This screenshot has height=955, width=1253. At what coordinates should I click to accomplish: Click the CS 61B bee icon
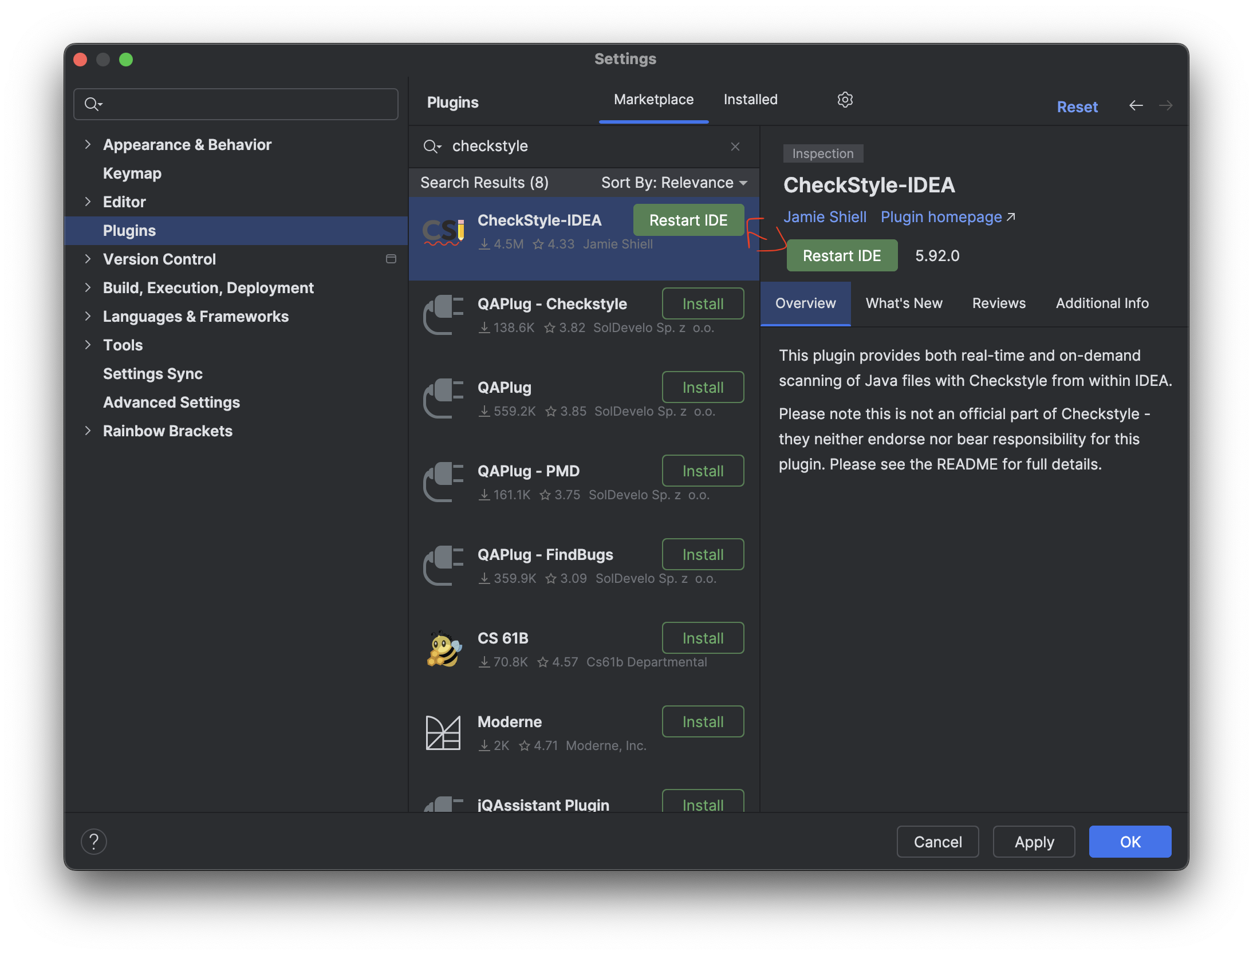tap(444, 649)
